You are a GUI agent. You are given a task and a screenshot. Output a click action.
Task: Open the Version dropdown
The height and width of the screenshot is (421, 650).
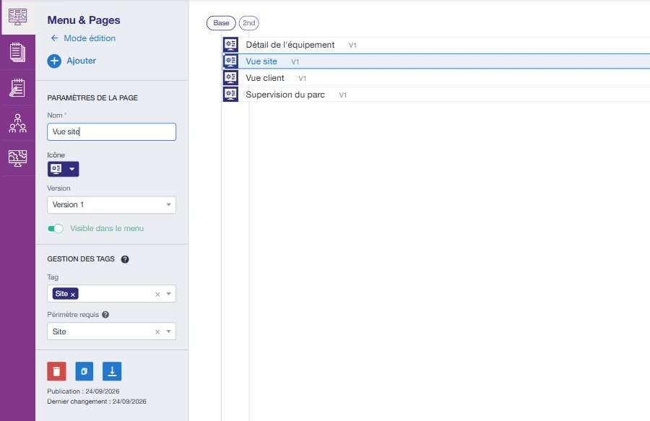[111, 205]
